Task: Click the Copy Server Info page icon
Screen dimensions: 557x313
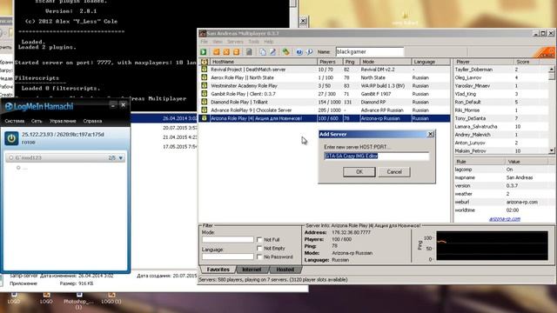Action: click(263, 52)
